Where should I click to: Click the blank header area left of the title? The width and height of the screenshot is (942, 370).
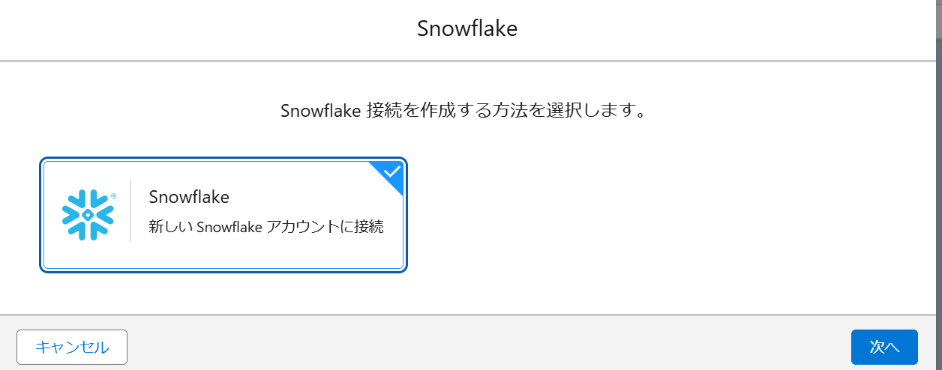(187, 29)
